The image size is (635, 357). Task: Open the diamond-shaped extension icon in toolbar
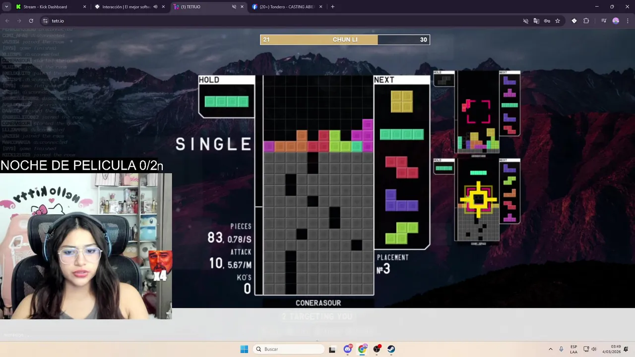coord(574,21)
